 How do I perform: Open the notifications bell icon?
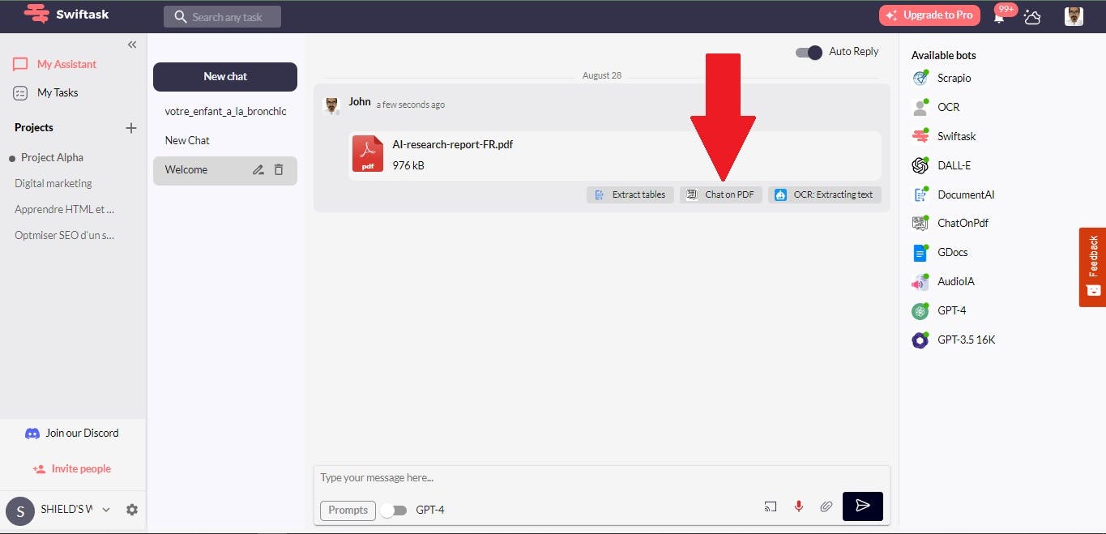click(1000, 18)
